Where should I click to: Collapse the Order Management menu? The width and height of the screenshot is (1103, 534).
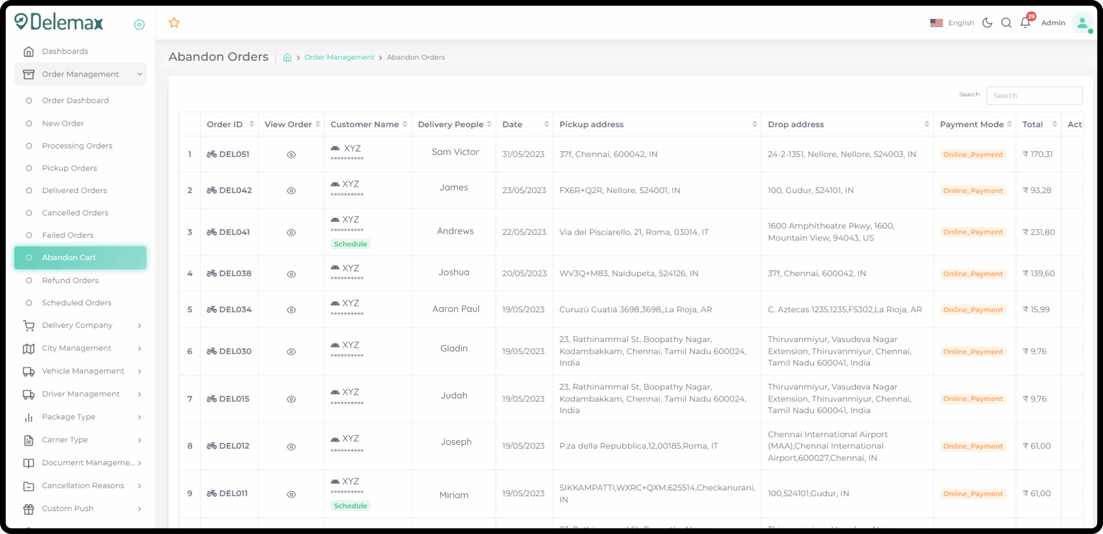pos(80,74)
